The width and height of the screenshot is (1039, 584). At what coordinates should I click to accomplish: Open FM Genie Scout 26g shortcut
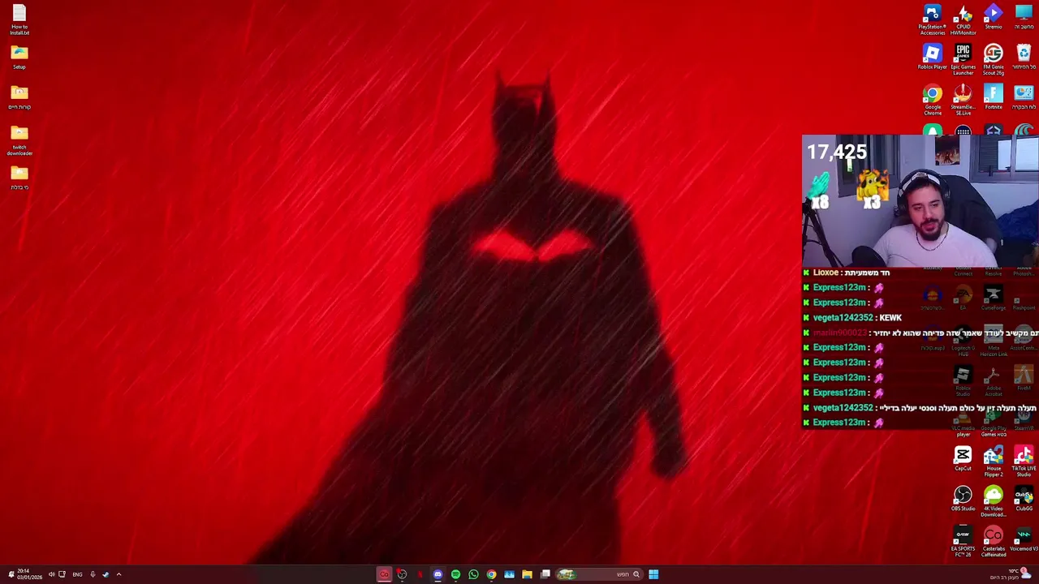(x=994, y=60)
